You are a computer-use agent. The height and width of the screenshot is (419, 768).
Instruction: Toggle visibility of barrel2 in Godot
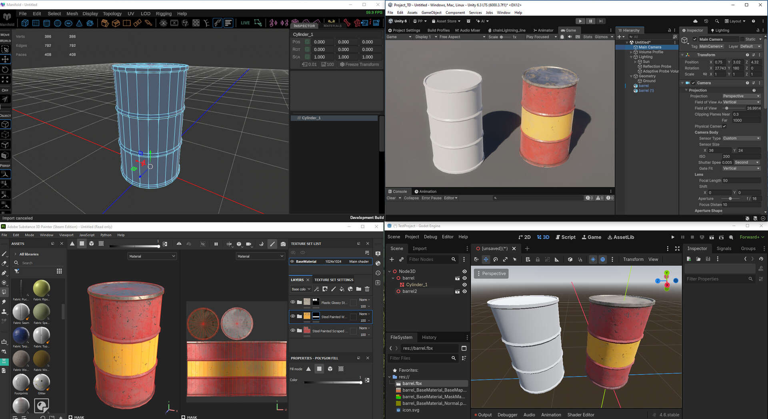tap(464, 291)
